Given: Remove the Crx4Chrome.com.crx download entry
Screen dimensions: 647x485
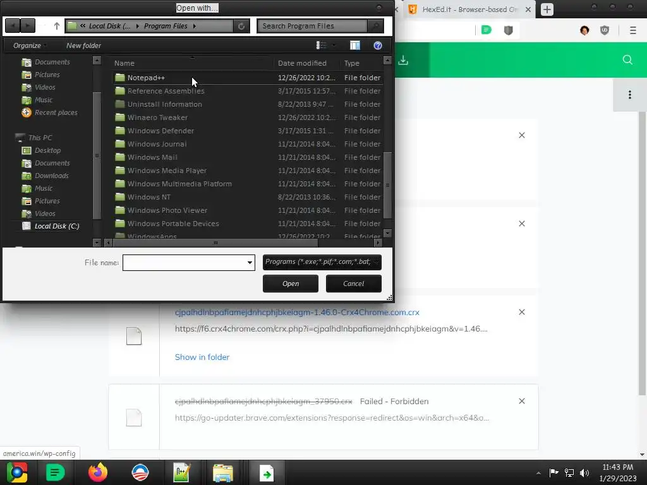Looking at the screenshot, I should (521, 312).
